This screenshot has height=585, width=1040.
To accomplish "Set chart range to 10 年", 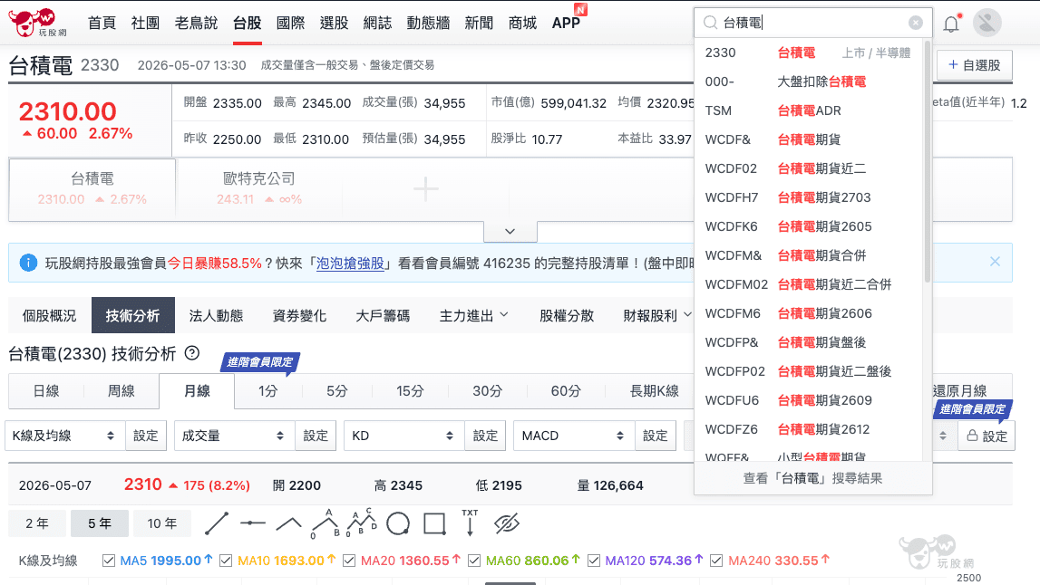I will pyautogui.click(x=161, y=523).
